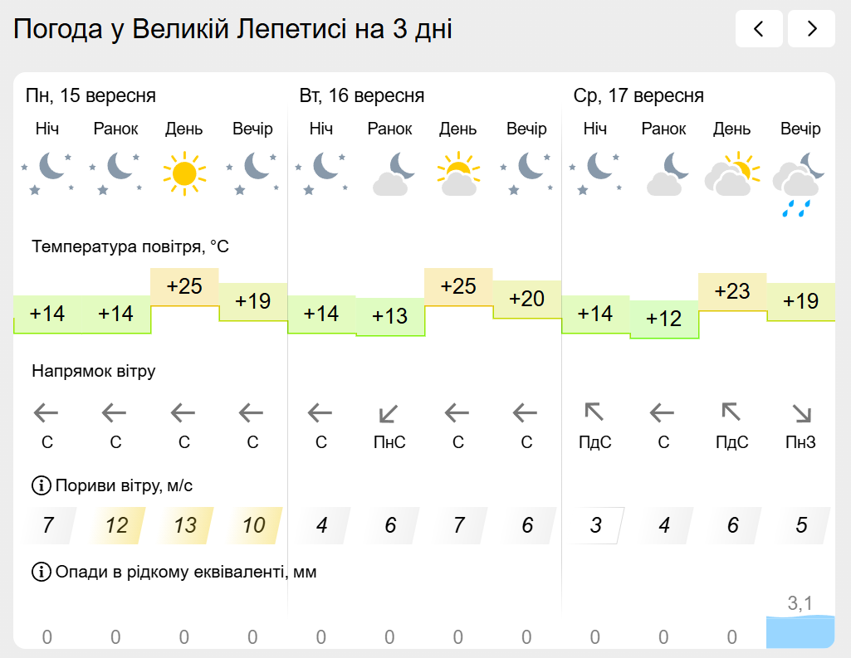Click the 13 m/s wind gust cell
This screenshot has height=658, width=851.
(185, 525)
